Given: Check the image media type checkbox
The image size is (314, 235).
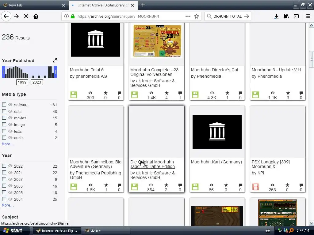Looking at the screenshot, I should (4, 124).
